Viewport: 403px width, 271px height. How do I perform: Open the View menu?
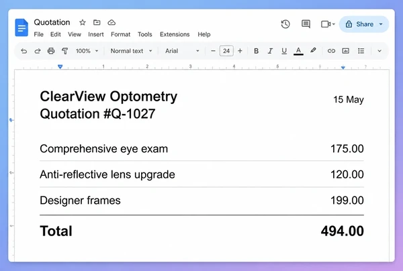(x=75, y=34)
